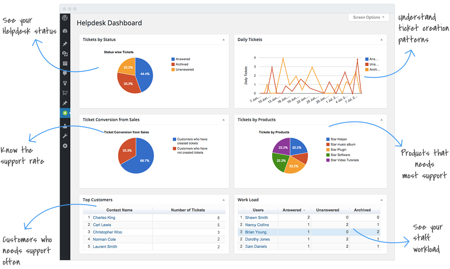Collapse the Daily Tickets panel
Image resolution: width=450 pixels, height=269 pixels.
click(381, 39)
